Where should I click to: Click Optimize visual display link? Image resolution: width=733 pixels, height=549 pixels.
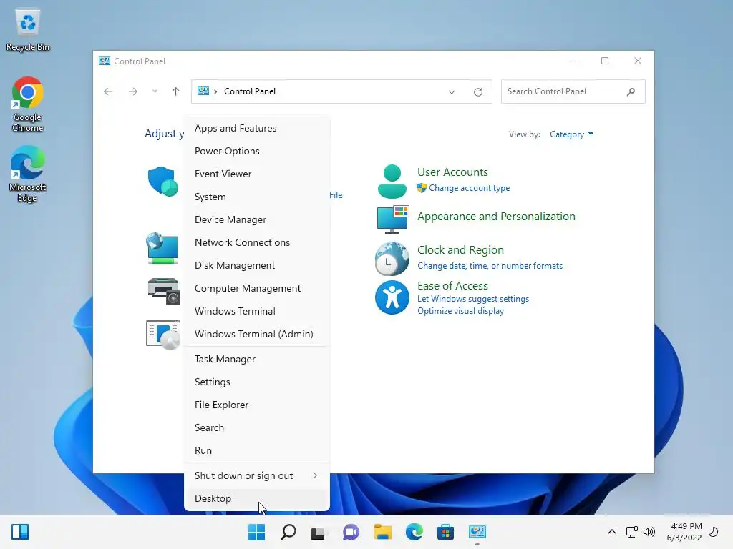[x=460, y=312]
